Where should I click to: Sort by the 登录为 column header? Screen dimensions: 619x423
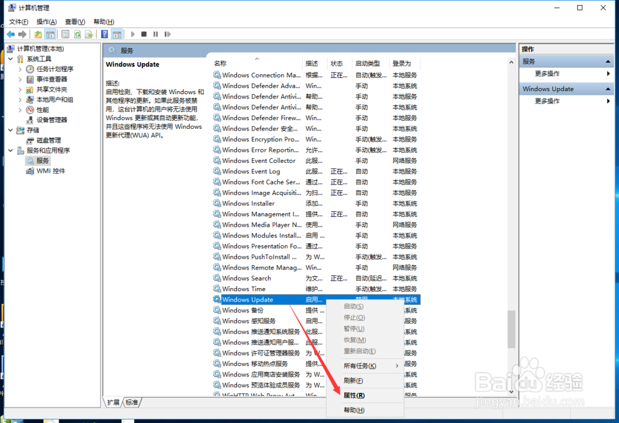(x=405, y=63)
